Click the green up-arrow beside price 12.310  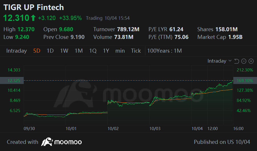coord(33,18)
